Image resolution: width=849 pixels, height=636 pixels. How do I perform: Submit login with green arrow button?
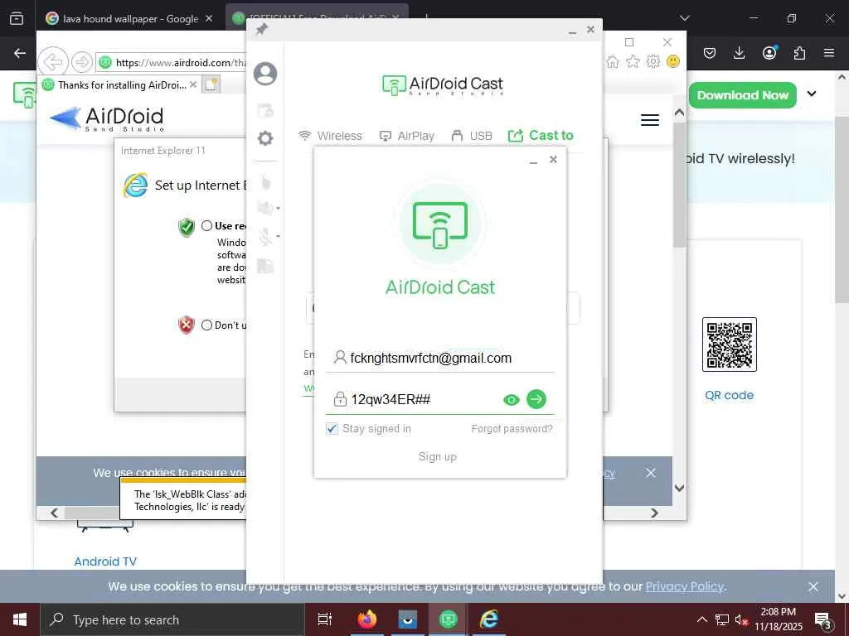pos(536,399)
